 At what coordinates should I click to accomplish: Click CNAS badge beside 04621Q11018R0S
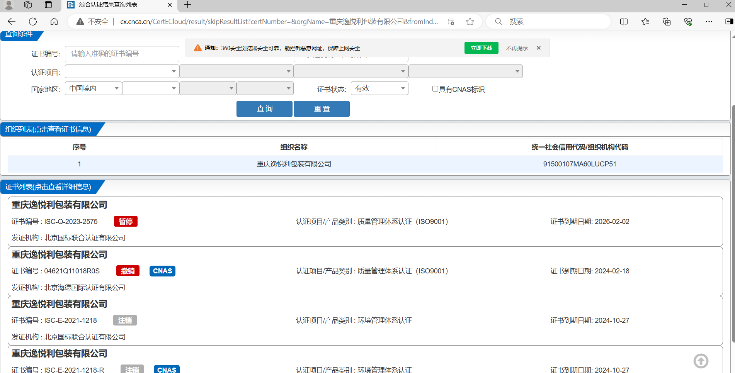coord(162,271)
